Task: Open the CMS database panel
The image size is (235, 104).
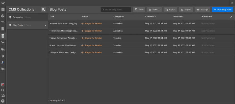Action: [x=3, y=36]
